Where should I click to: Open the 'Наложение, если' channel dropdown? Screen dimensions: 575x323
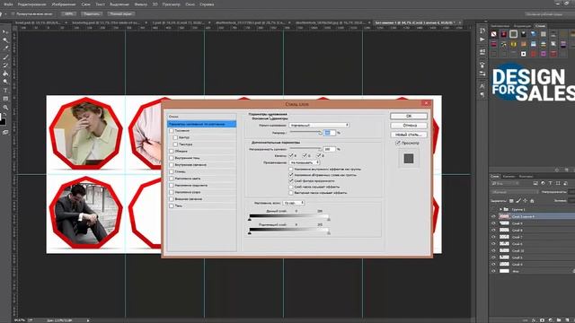click(x=294, y=203)
